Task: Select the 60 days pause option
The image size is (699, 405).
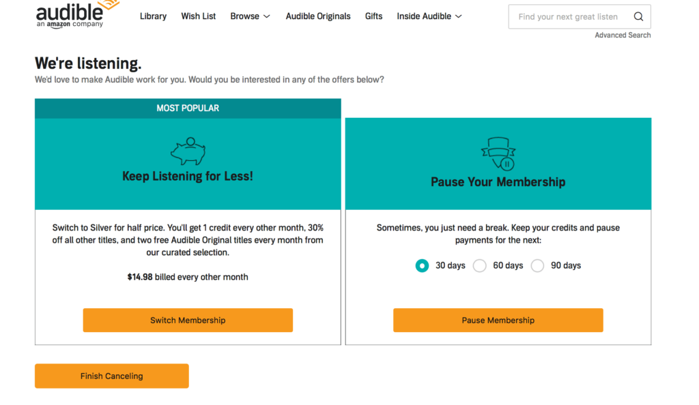Action: click(x=480, y=265)
